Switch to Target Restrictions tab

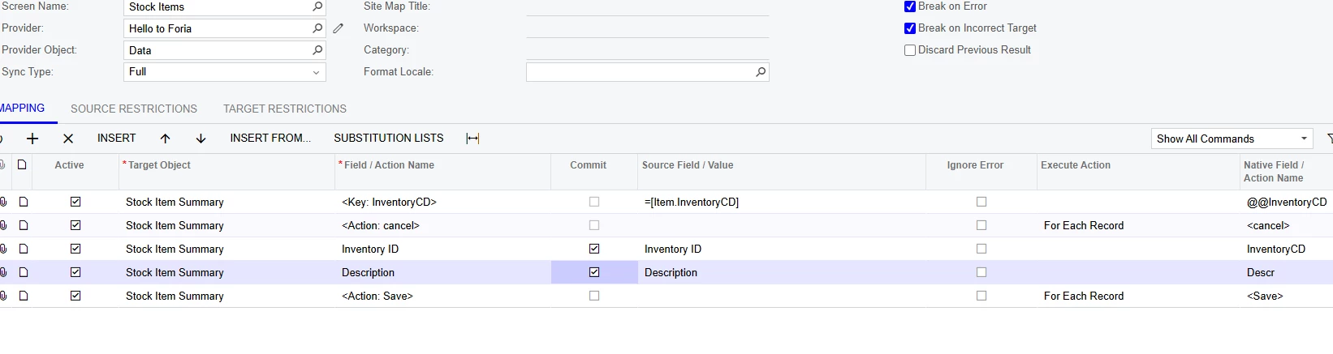coord(285,109)
